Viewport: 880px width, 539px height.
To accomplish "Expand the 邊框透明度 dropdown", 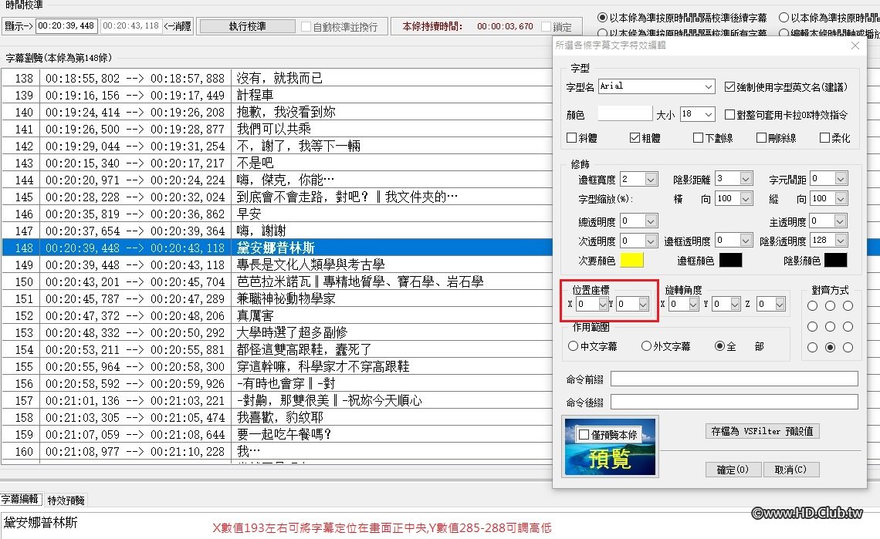I will 746,240.
